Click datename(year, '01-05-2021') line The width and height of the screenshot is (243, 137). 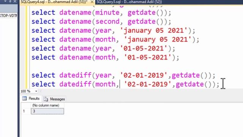coord(103,48)
